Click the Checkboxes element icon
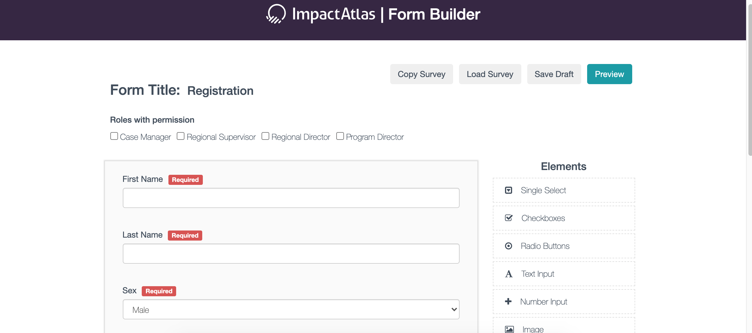 click(509, 218)
